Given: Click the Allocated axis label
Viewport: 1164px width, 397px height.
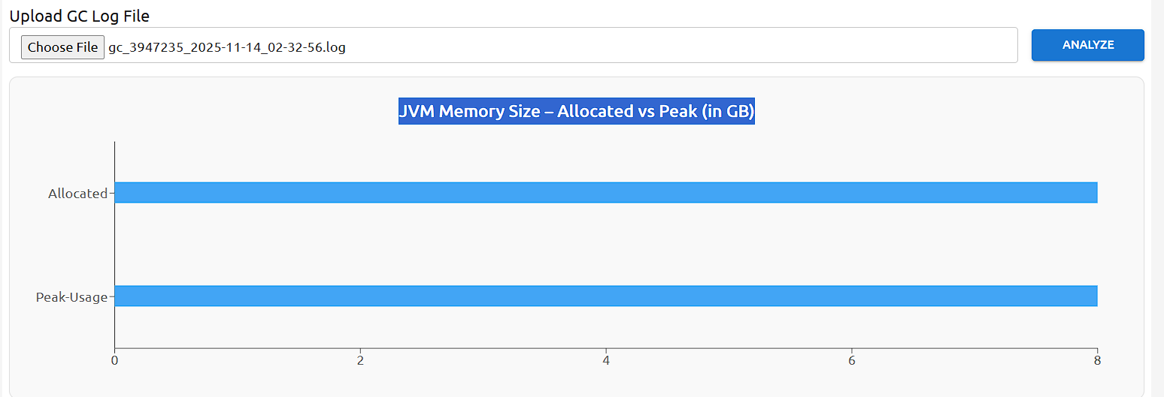Looking at the screenshot, I should (x=78, y=194).
